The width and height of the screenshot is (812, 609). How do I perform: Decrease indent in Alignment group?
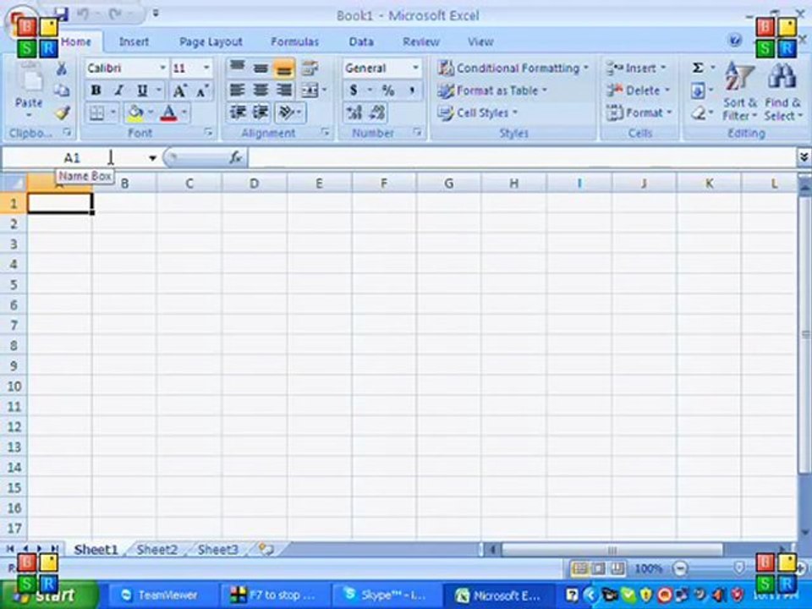coord(238,112)
